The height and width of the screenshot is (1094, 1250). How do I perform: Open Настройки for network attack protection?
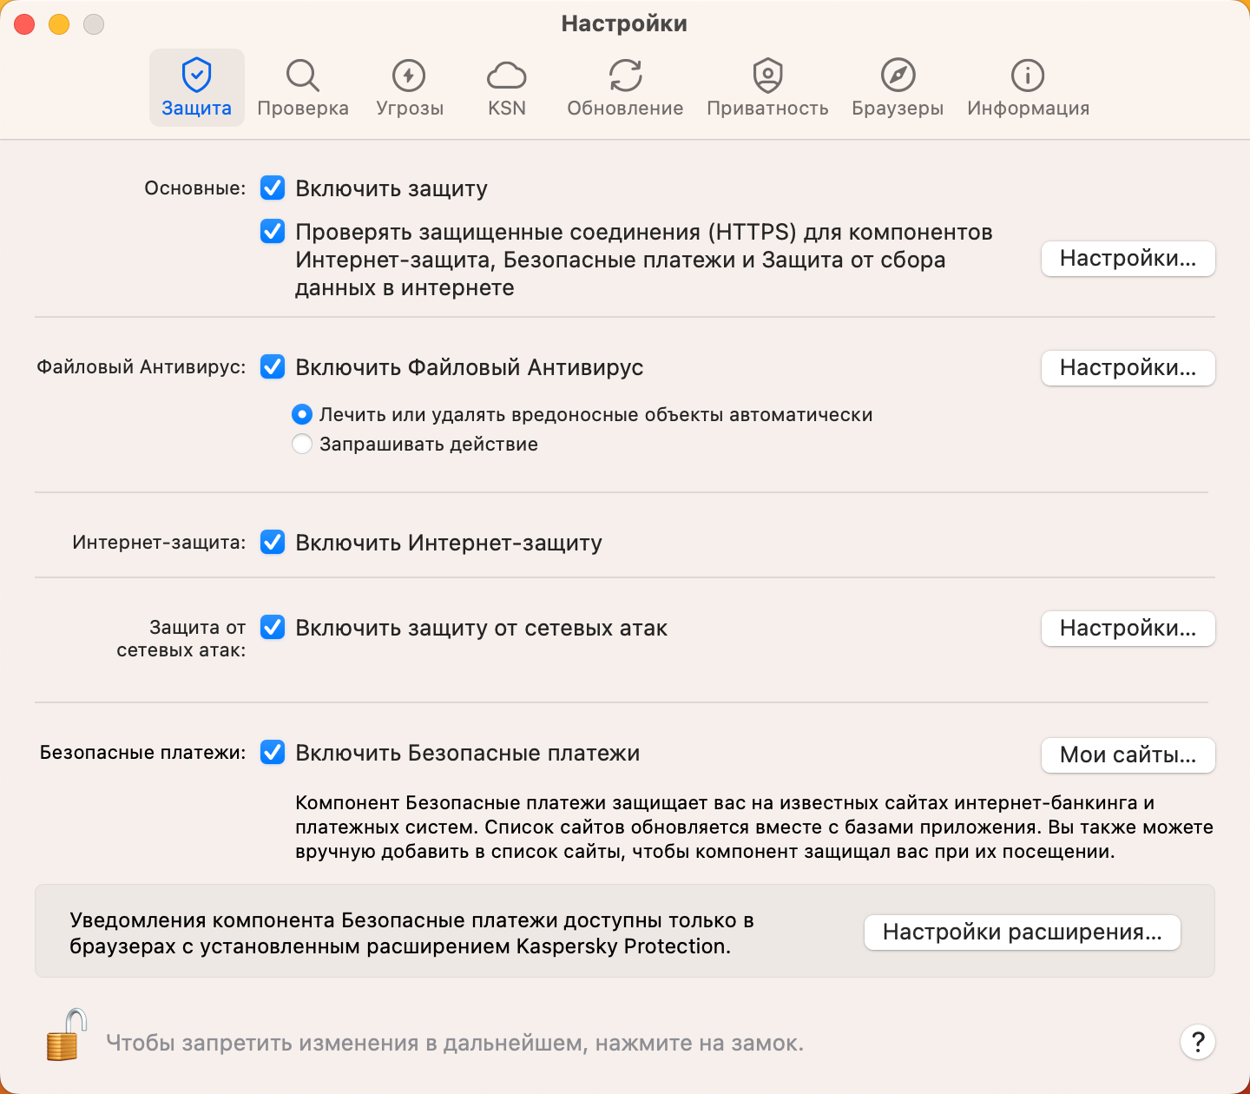(1128, 629)
